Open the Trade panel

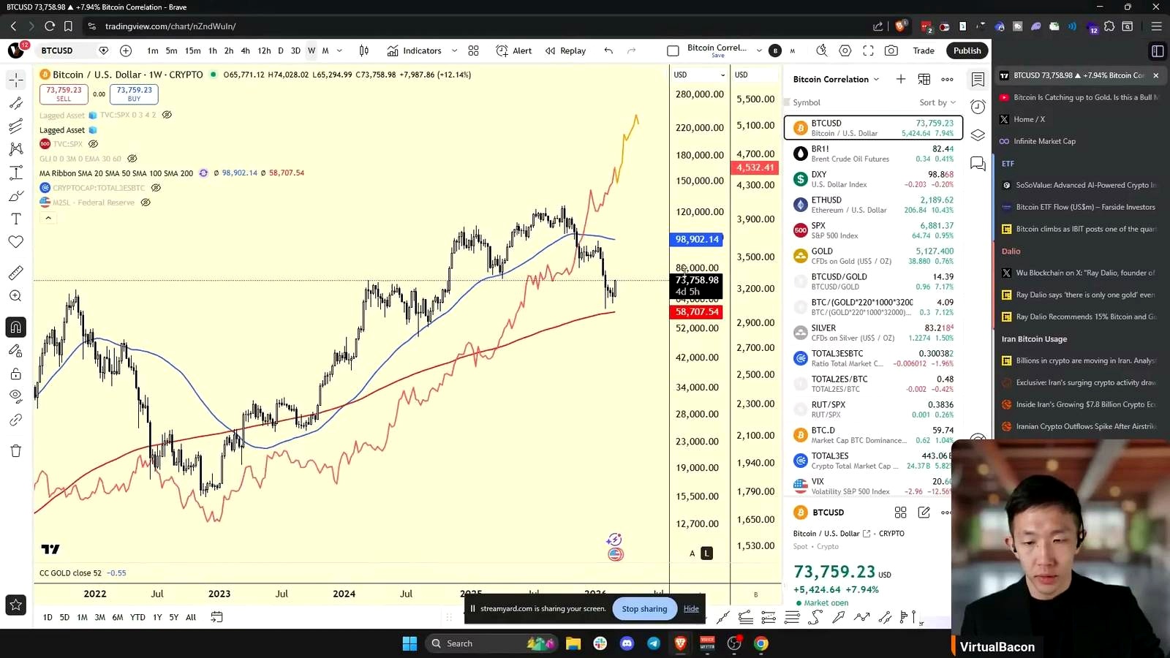(924, 50)
